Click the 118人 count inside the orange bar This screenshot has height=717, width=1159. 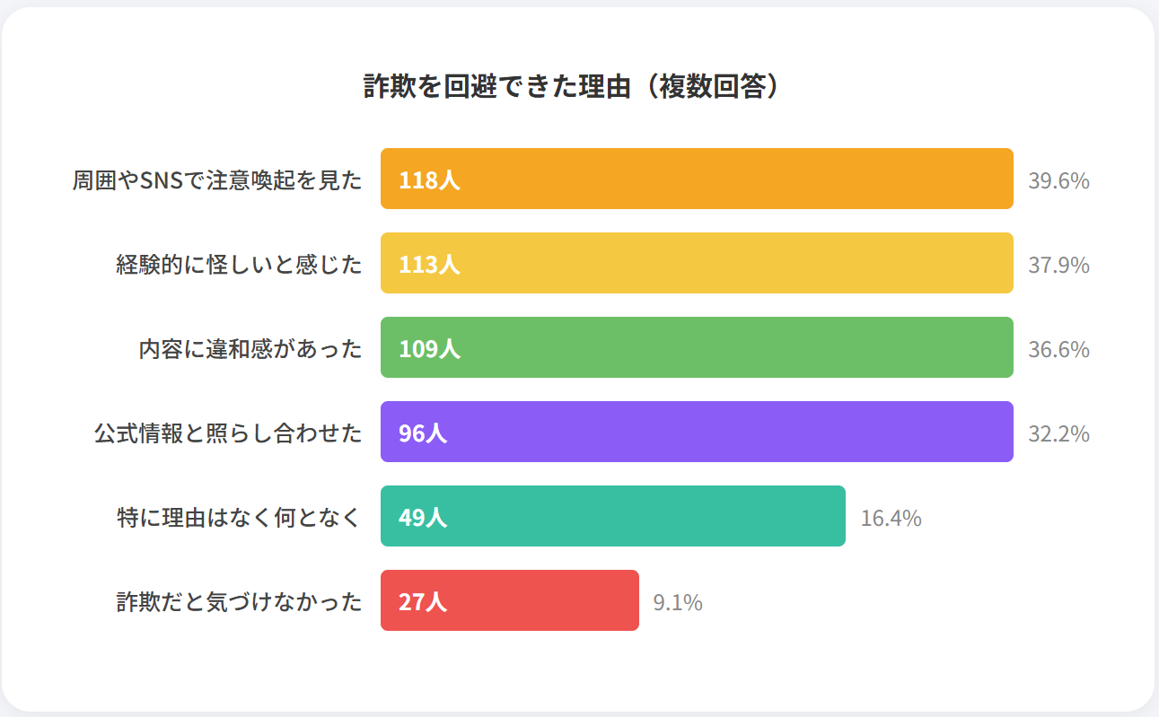429,179
